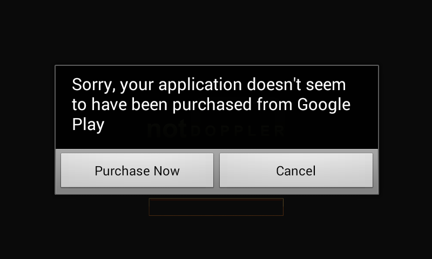Viewport: 432px width, 259px height.
Task: Click the dark area left of the dialog
Action: (x=28, y=129)
